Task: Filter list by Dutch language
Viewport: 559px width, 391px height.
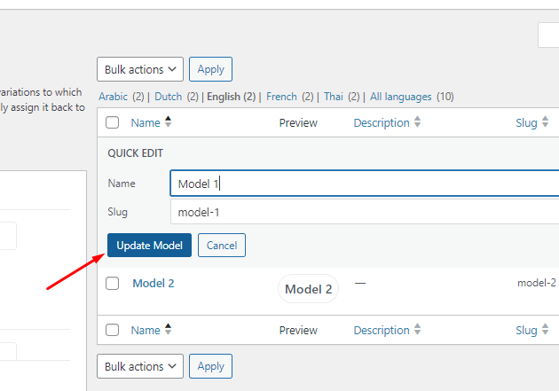Action: (169, 97)
